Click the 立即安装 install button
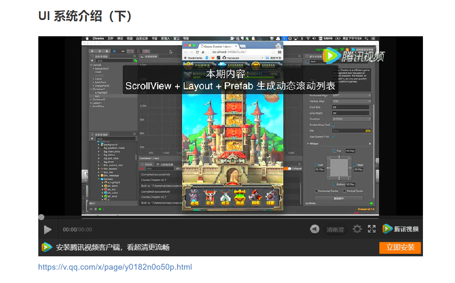The height and width of the screenshot is (283, 455). pos(400,248)
